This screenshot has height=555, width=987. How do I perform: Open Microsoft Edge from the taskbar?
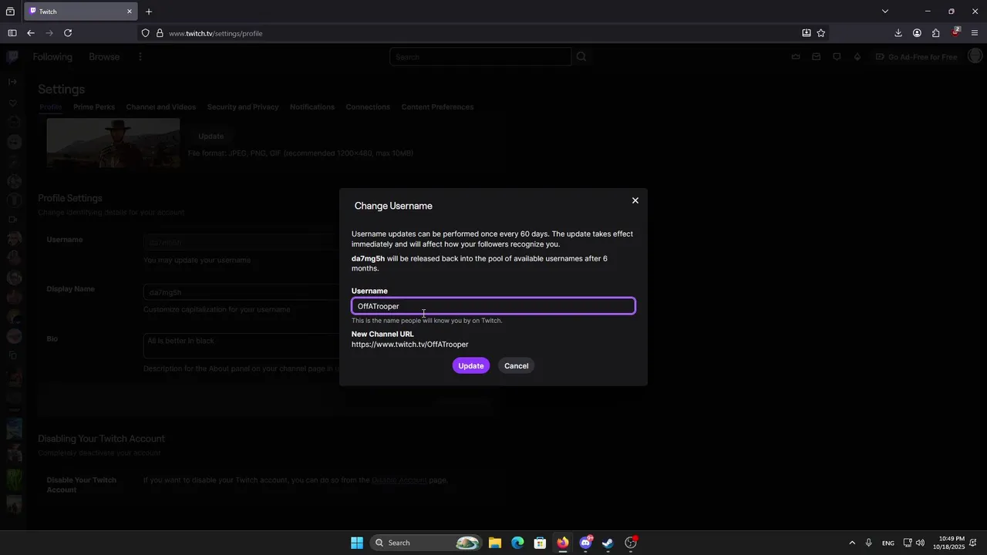pos(517,543)
